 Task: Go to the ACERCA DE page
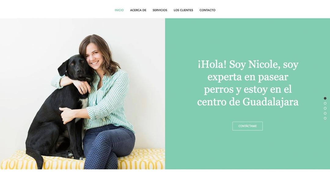138,10
